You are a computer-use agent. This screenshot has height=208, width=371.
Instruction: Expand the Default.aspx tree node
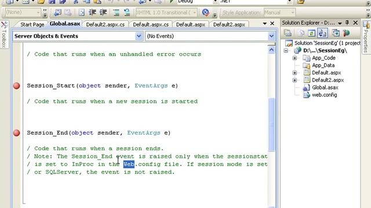point(294,73)
